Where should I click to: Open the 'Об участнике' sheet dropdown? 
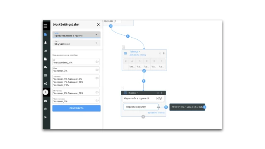76,43
